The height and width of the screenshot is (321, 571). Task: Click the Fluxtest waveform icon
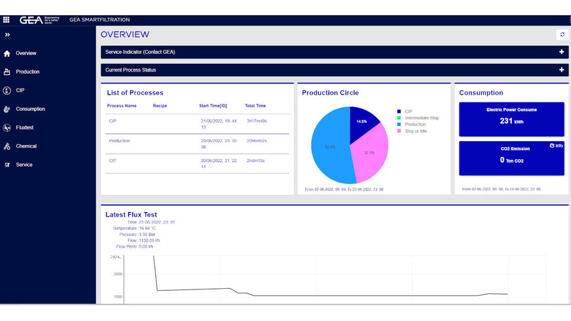(x=7, y=127)
